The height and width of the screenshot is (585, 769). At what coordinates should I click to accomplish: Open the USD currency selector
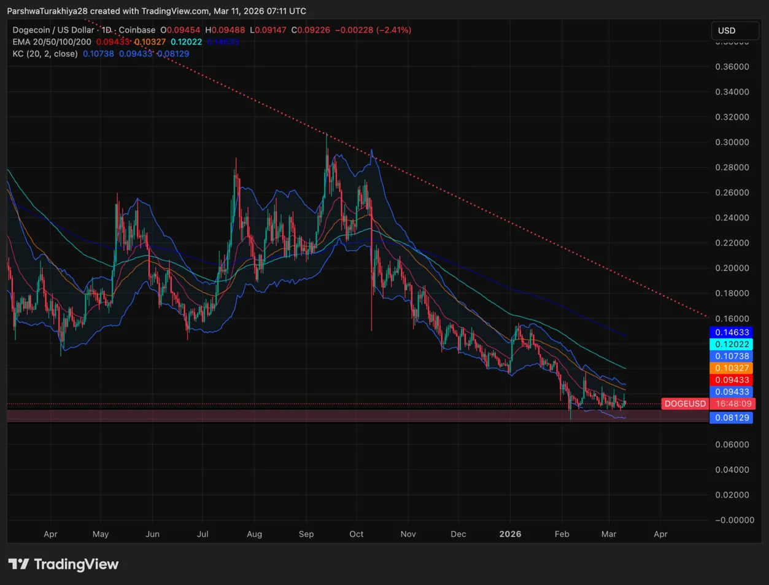[735, 30]
